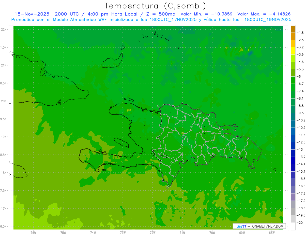
Task: Select the "Valor Min. = -10.3859" readout
Action: tap(206, 14)
